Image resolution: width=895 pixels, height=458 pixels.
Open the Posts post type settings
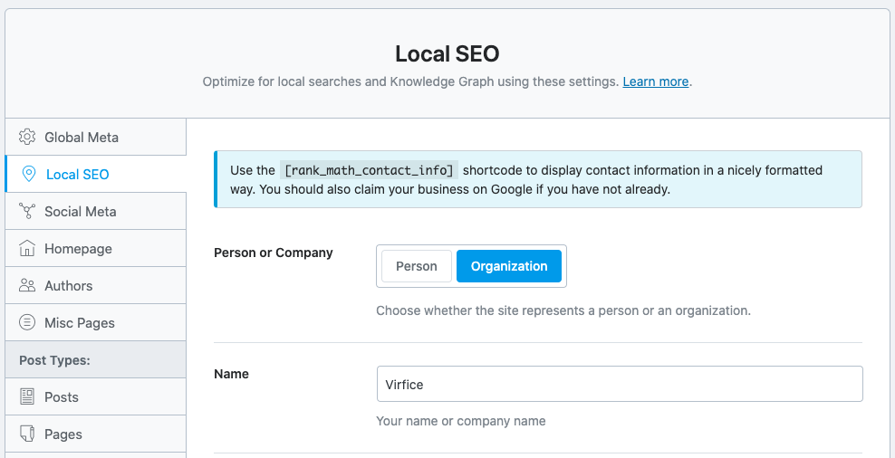click(x=62, y=397)
